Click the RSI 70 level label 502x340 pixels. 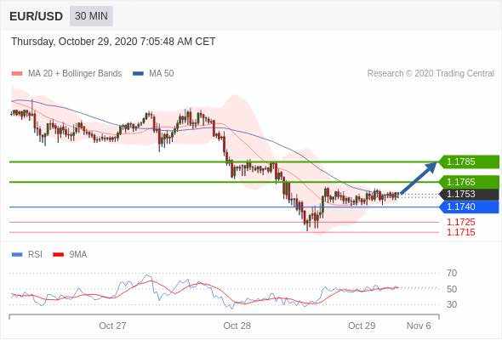pos(452,273)
